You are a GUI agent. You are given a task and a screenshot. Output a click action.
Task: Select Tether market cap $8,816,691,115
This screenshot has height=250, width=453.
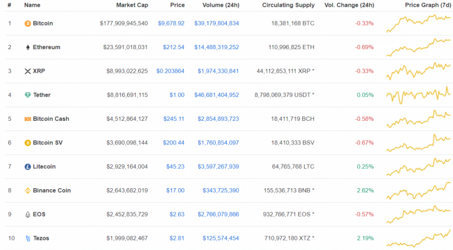tap(128, 95)
